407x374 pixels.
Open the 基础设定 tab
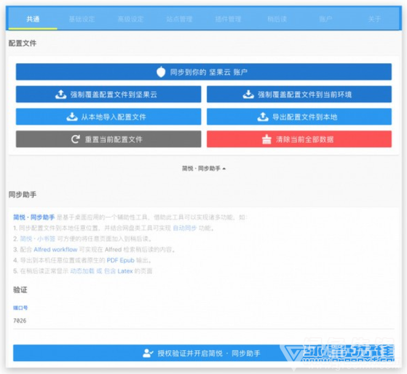[x=82, y=19]
